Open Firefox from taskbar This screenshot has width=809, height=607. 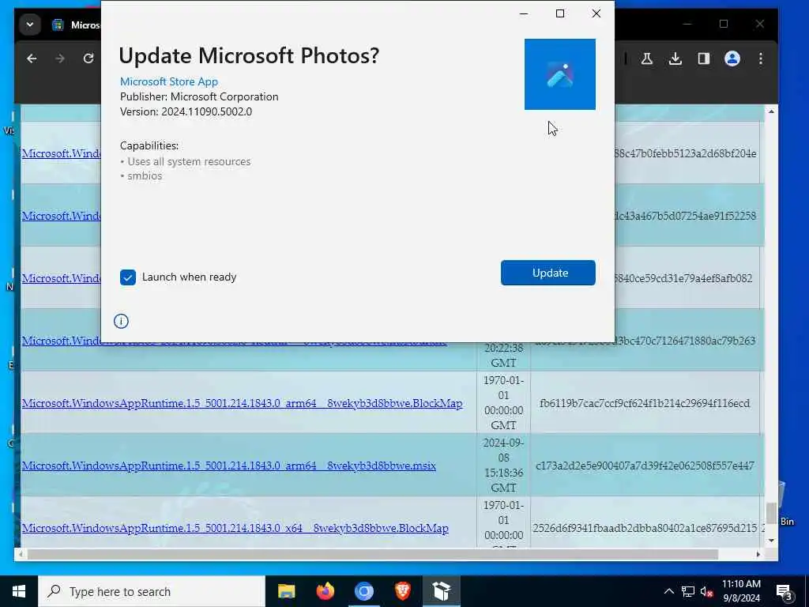[x=325, y=591]
